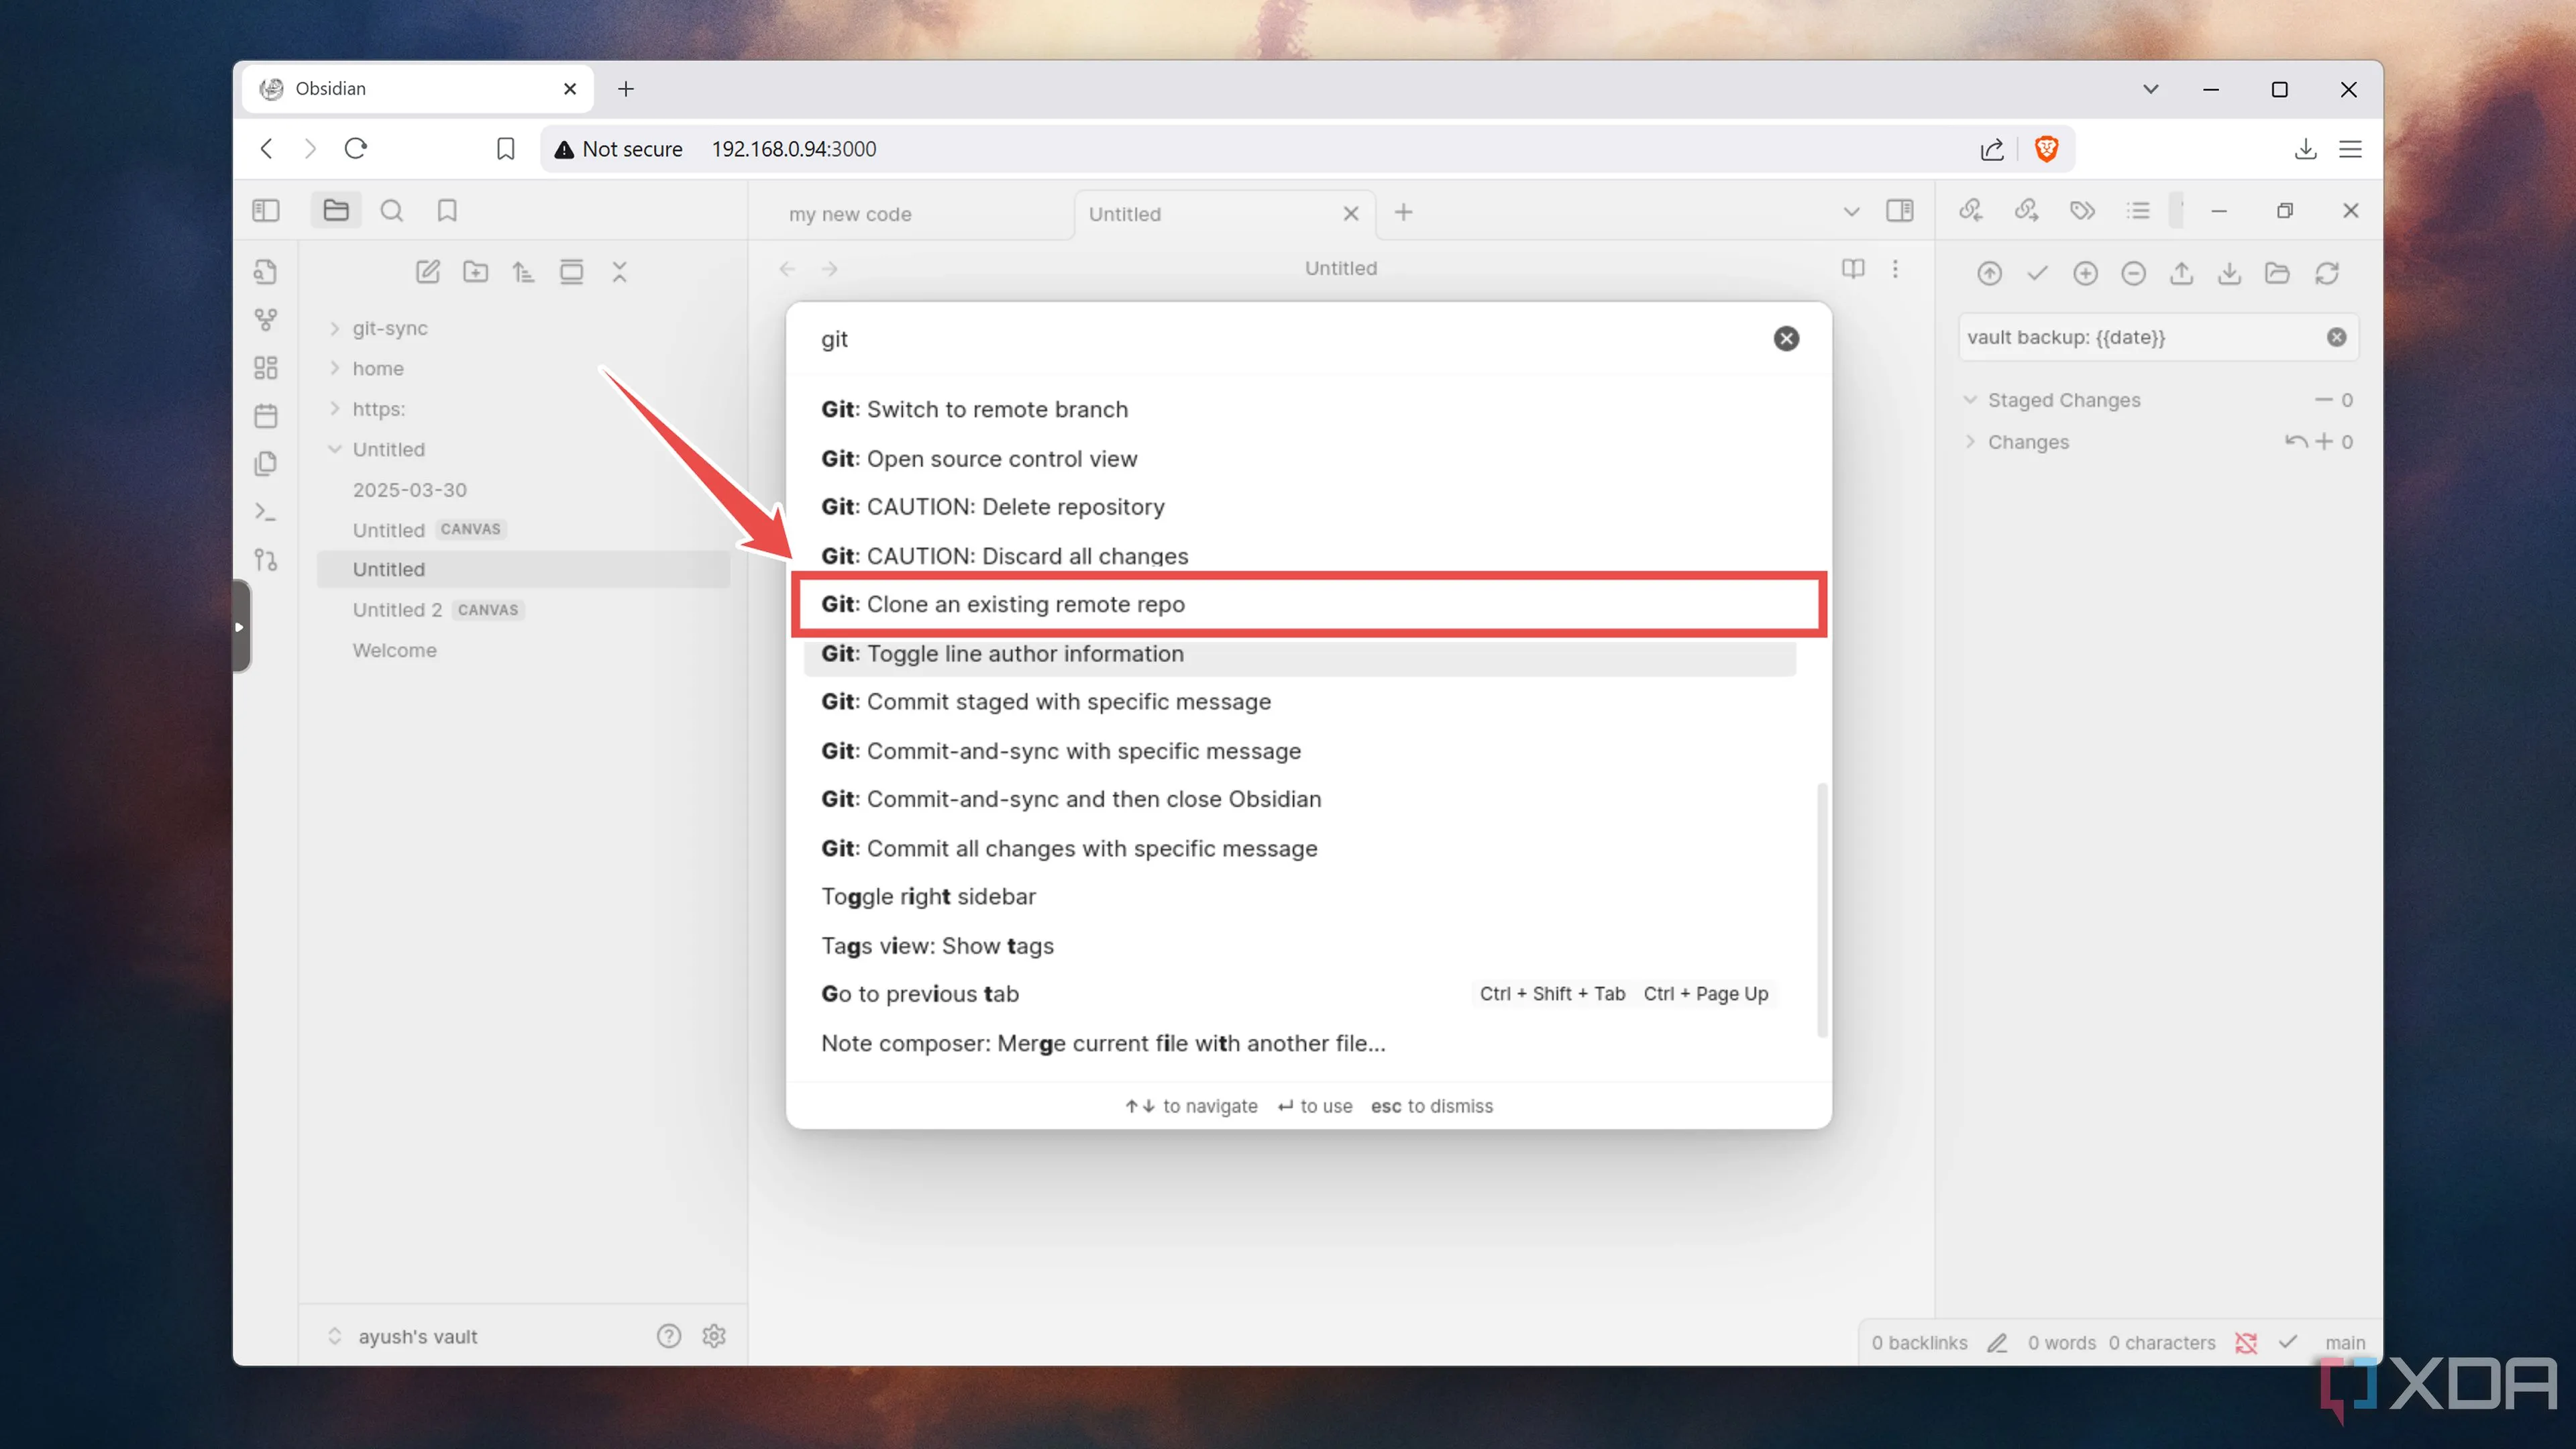Toggle reading view book icon

1853,269
